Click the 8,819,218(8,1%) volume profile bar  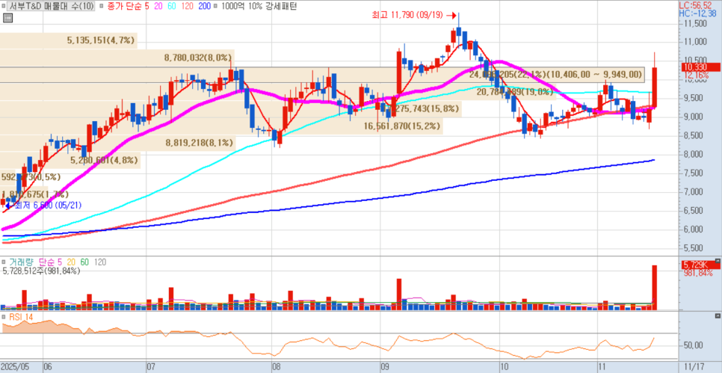coord(118,143)
